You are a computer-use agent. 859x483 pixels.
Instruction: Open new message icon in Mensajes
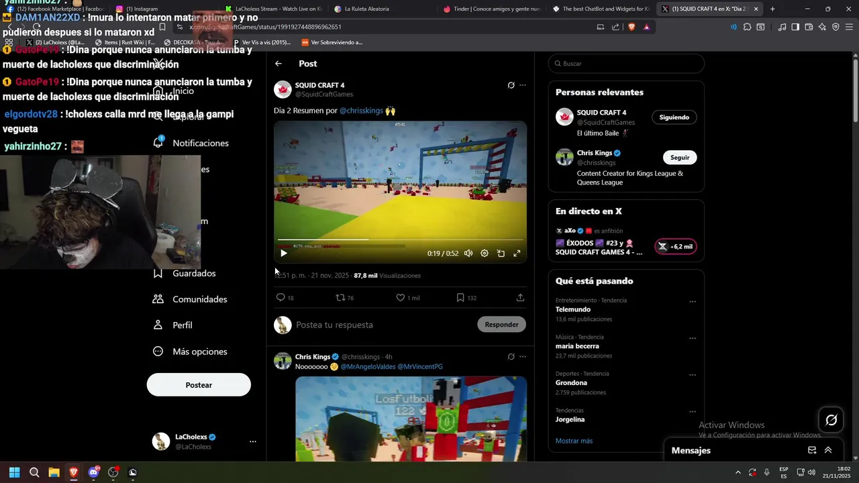tap(812, 450)
